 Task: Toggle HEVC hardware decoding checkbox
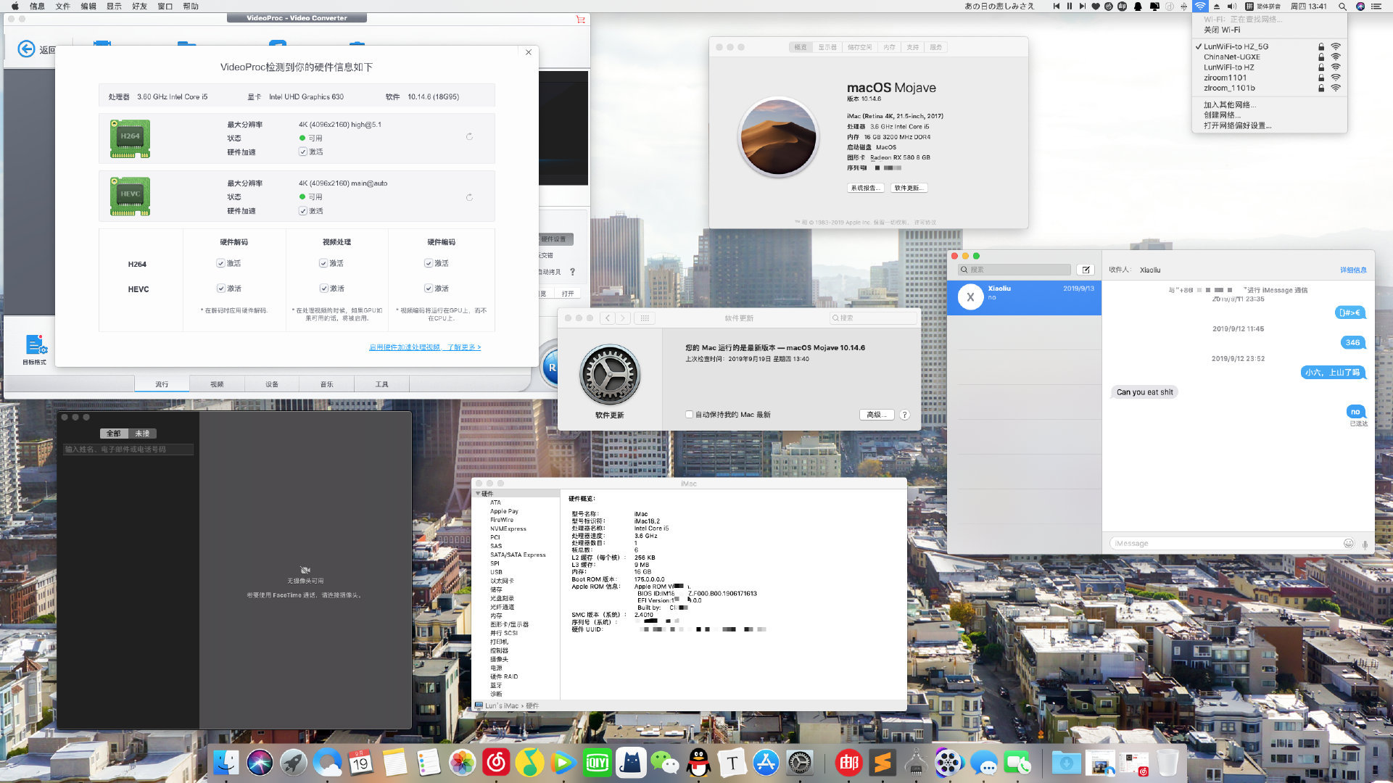pyautogui.click(x=220, y=289)
